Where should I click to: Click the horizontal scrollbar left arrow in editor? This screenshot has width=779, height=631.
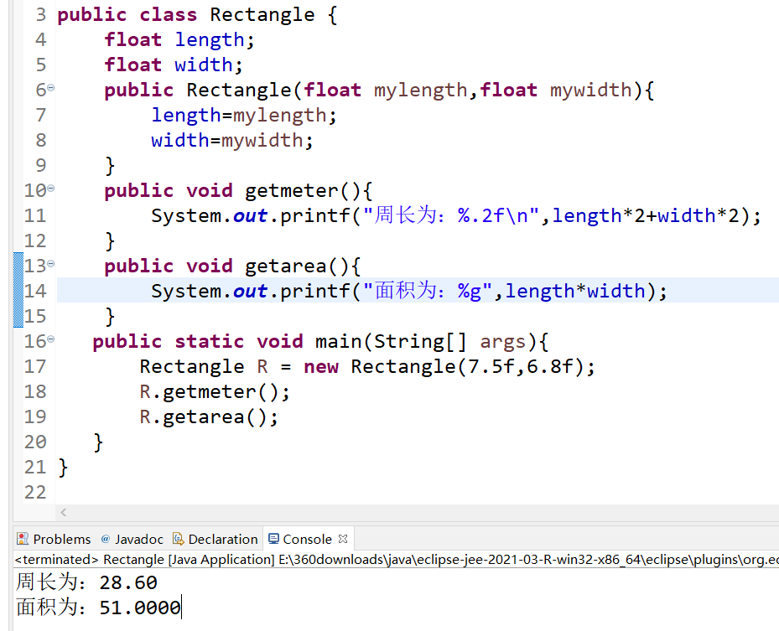click(63, 512)
